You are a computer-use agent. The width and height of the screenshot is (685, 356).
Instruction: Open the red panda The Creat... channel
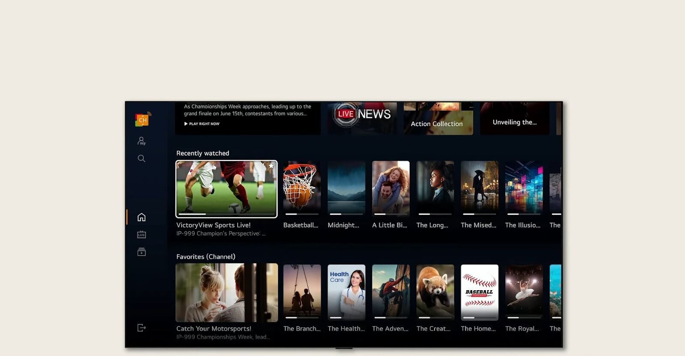click(x=435, y=292)
